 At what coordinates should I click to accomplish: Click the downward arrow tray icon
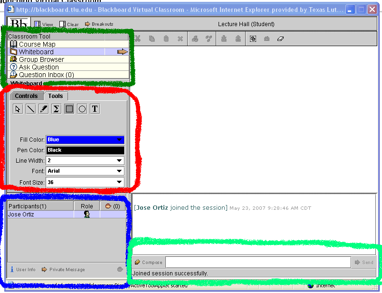[x=224, y=39]
